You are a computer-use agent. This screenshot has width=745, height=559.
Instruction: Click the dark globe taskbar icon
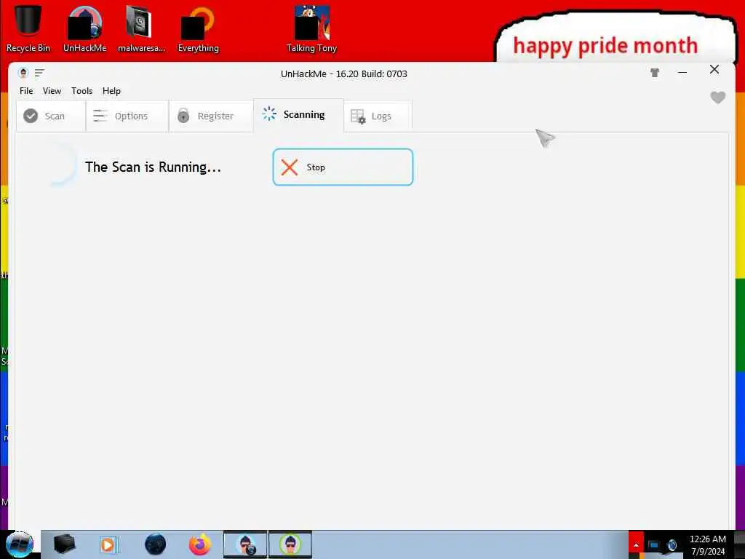pos(156,544)
